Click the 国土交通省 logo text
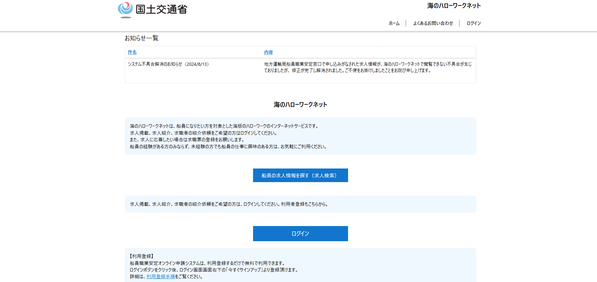 161,9
